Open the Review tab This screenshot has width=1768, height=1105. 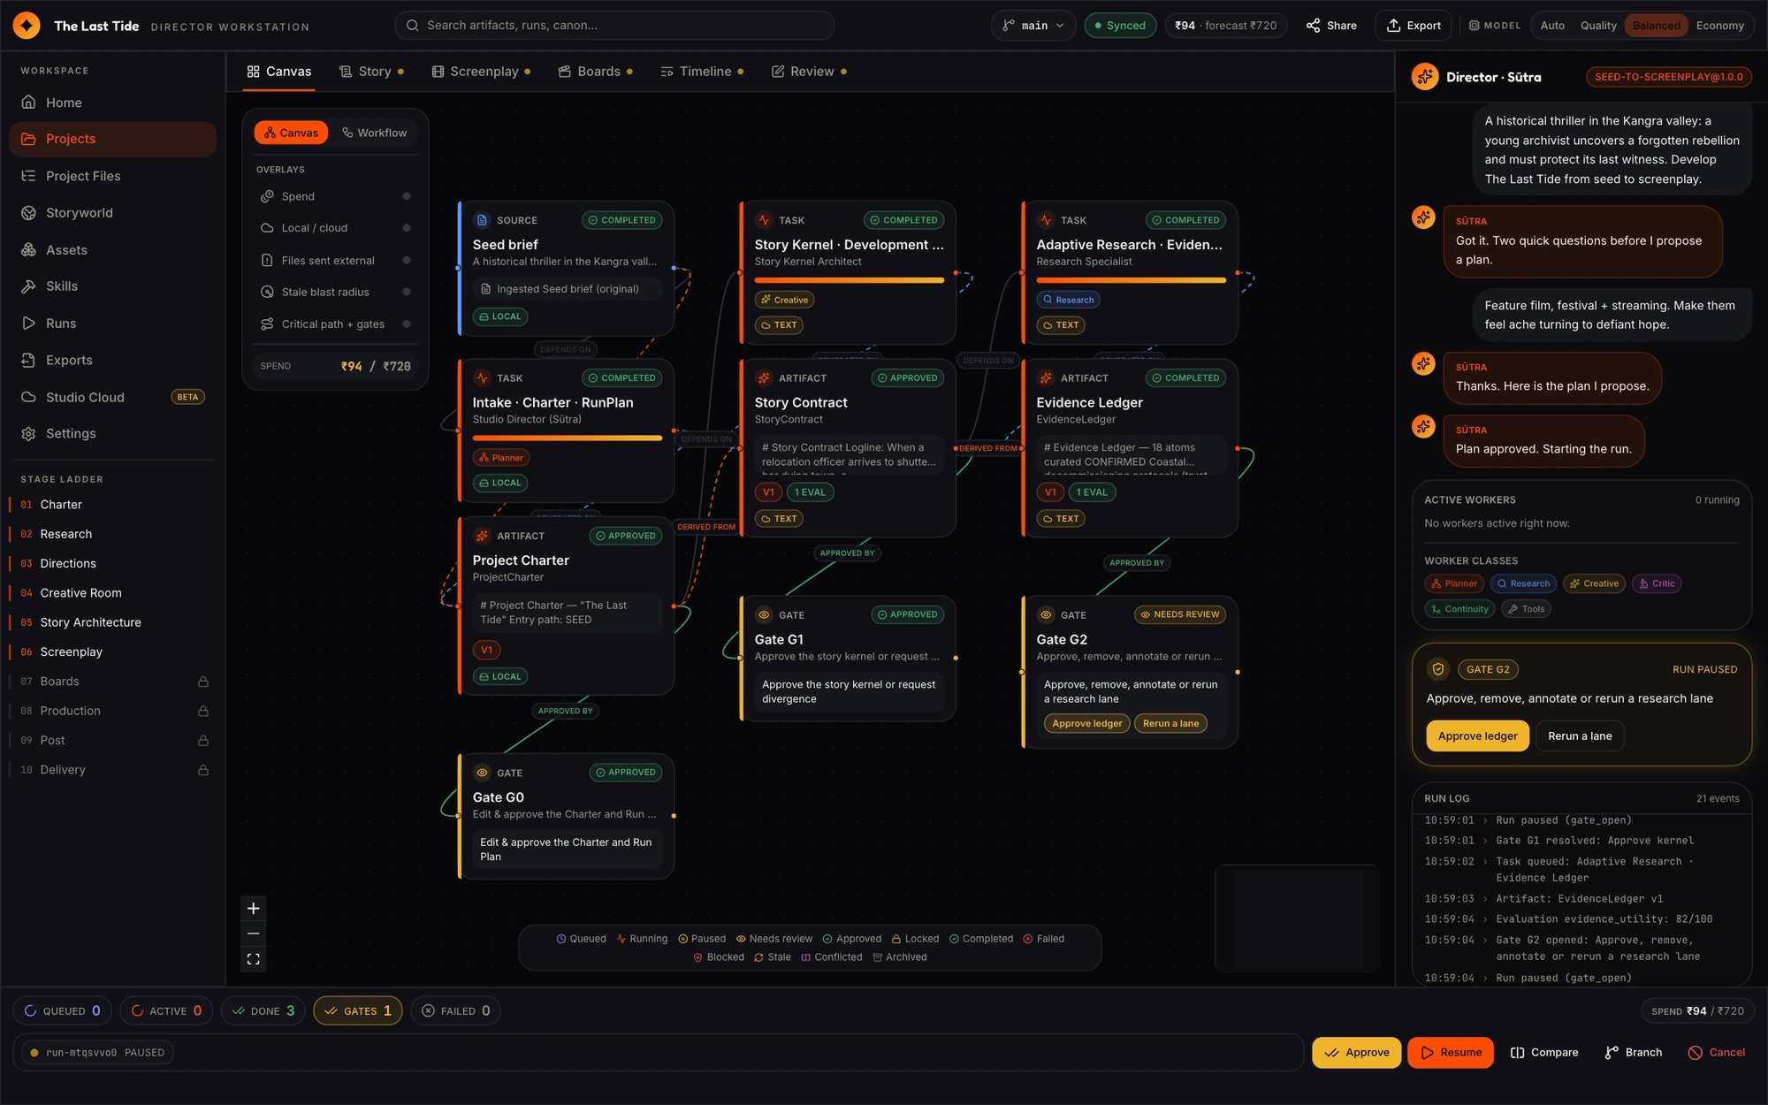[809, 72]
